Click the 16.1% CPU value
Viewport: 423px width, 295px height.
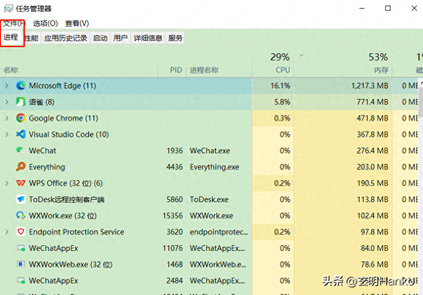point(280,86)
